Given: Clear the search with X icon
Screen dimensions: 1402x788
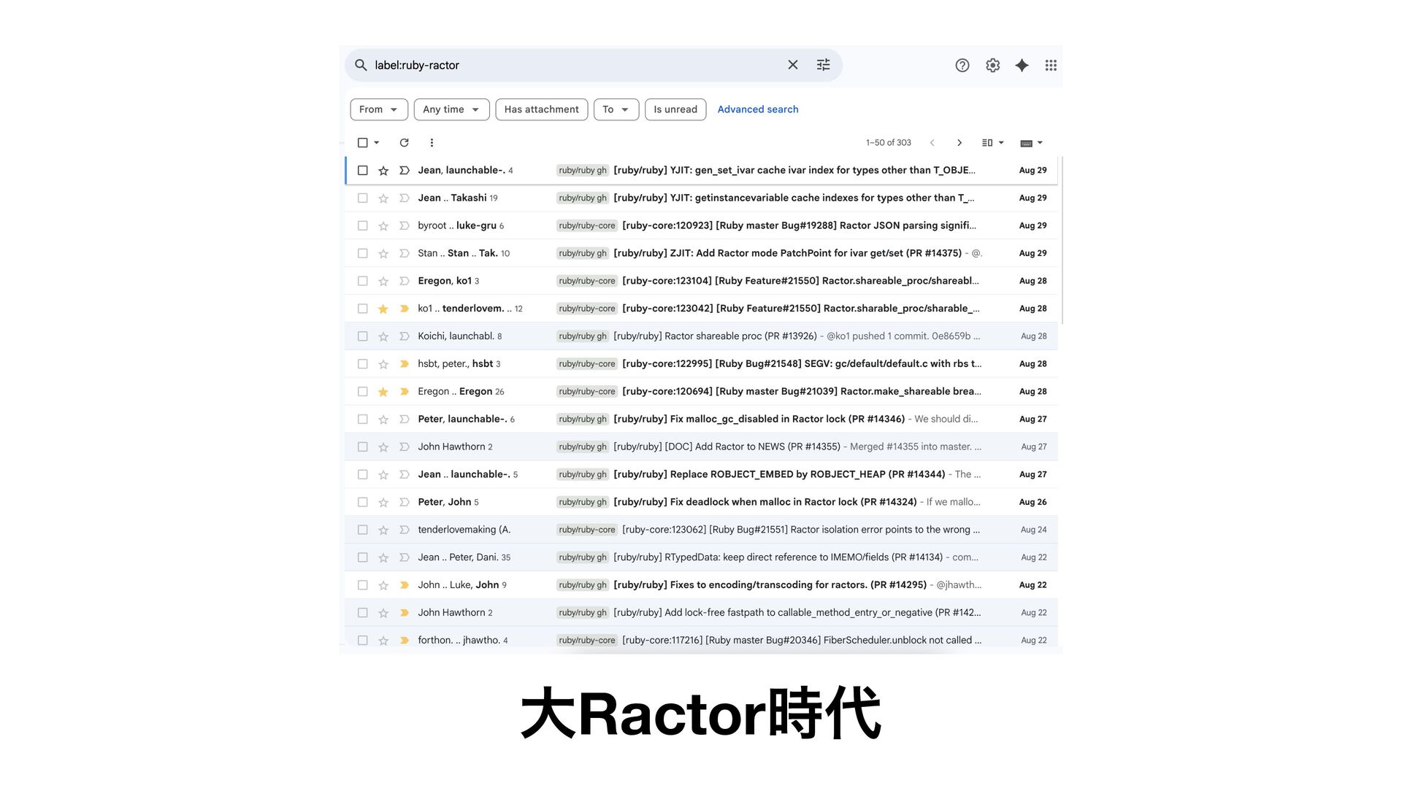Looking at the screenshot, I should point(793,65).
